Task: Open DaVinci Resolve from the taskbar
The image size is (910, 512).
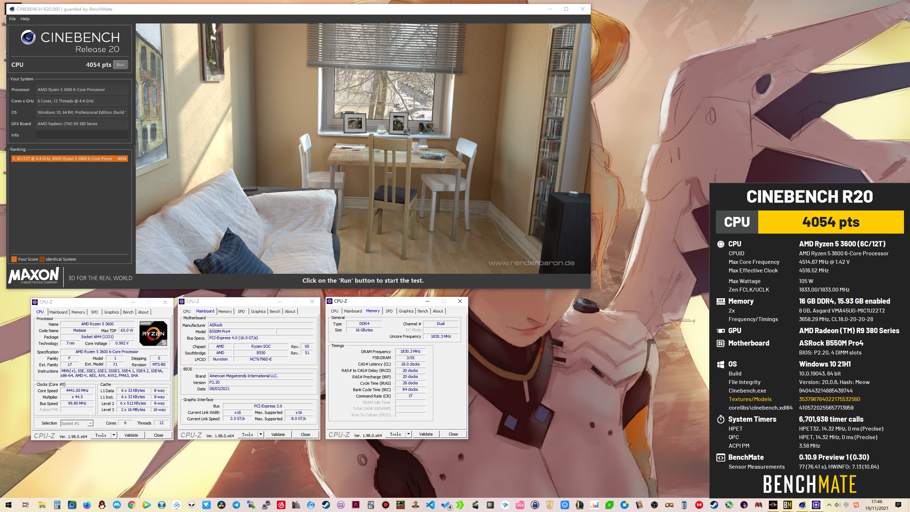Action: (x=221, y=505)
